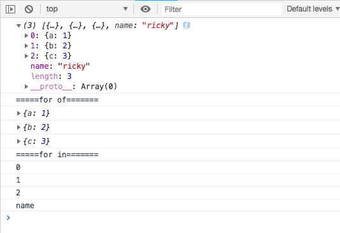Click the blue info icon beside array

(186, 25)
